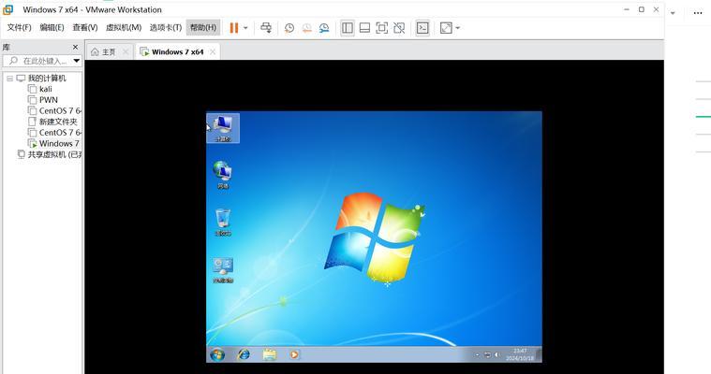
Task: Open the snapshot manager
Action: [x=324, y=28]
